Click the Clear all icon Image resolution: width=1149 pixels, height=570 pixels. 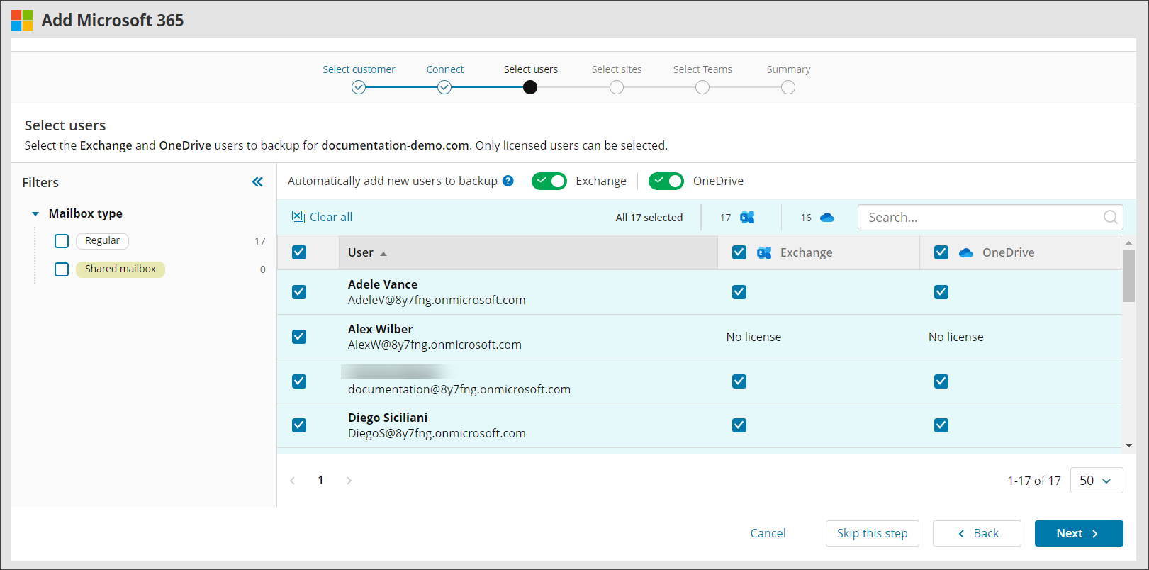click(x=298, y=217)
